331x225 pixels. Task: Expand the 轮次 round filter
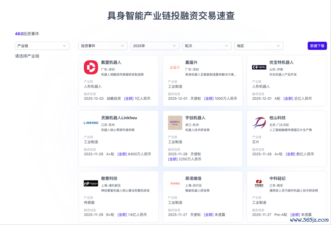point(207,46)
